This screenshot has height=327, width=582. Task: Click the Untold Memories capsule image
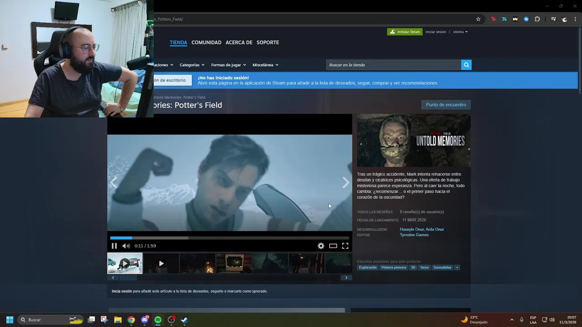pyautogui.click(x=414, y=140)
